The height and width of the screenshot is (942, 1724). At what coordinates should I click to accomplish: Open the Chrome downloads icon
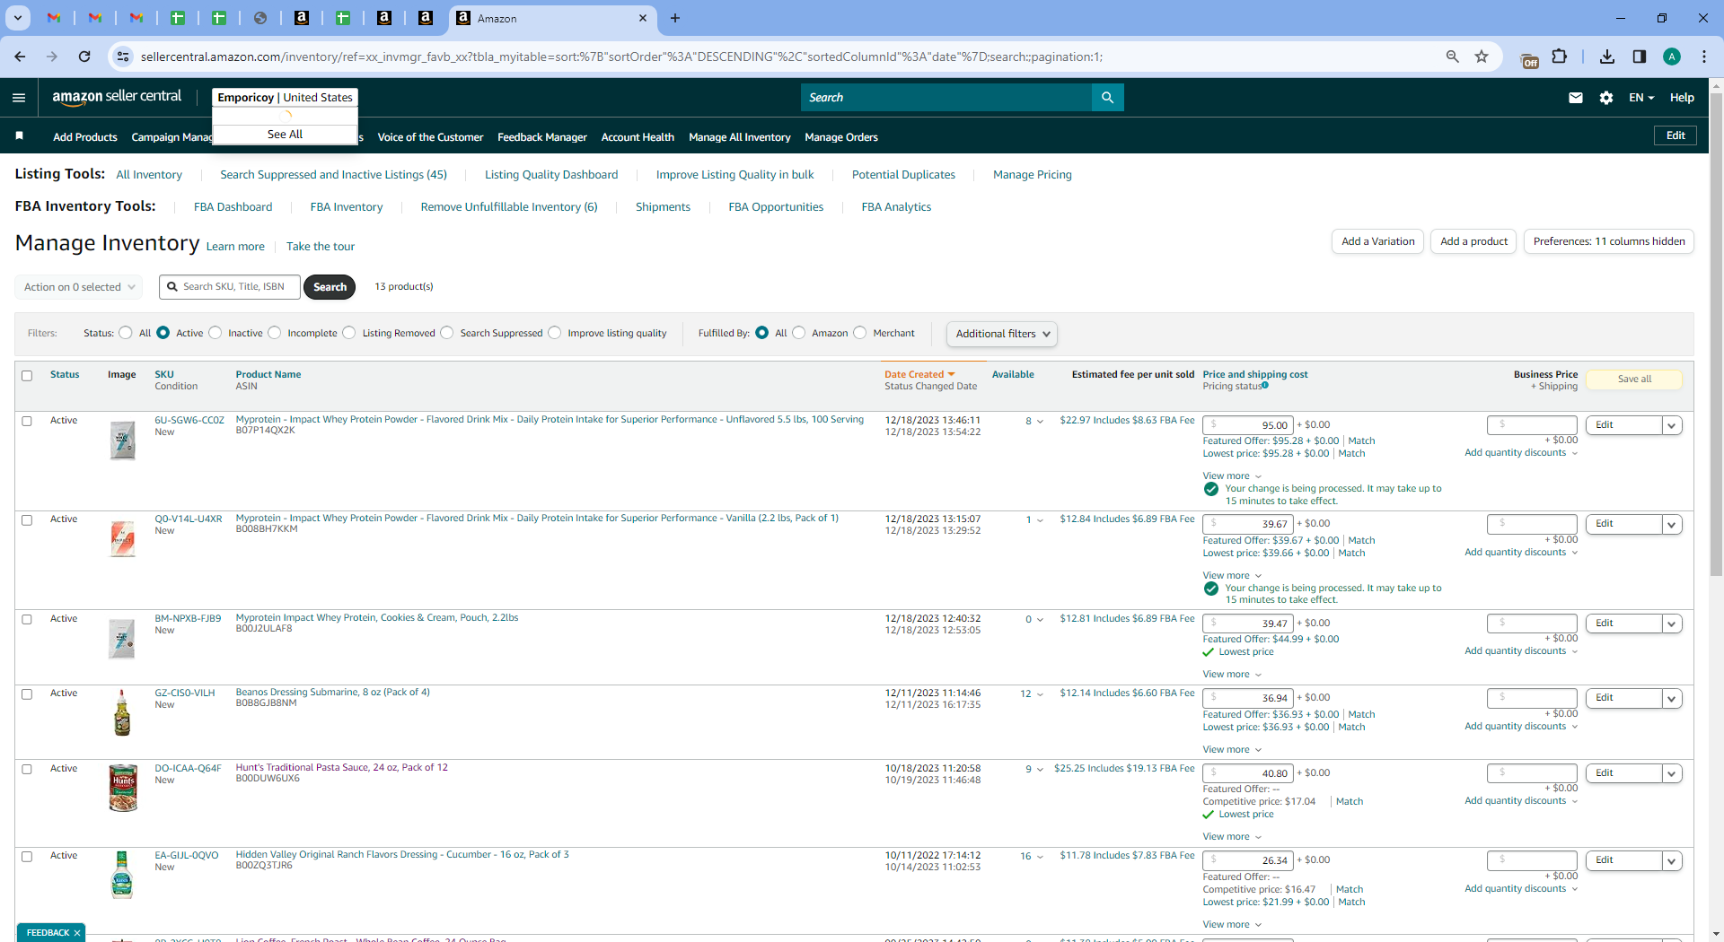(1607, 57)
